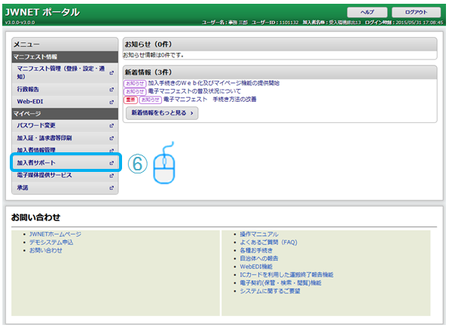Click external-link icon beside 加入証・請求書等印刷
Viewport: 449px width, 328px height.
tap(111, 138)
